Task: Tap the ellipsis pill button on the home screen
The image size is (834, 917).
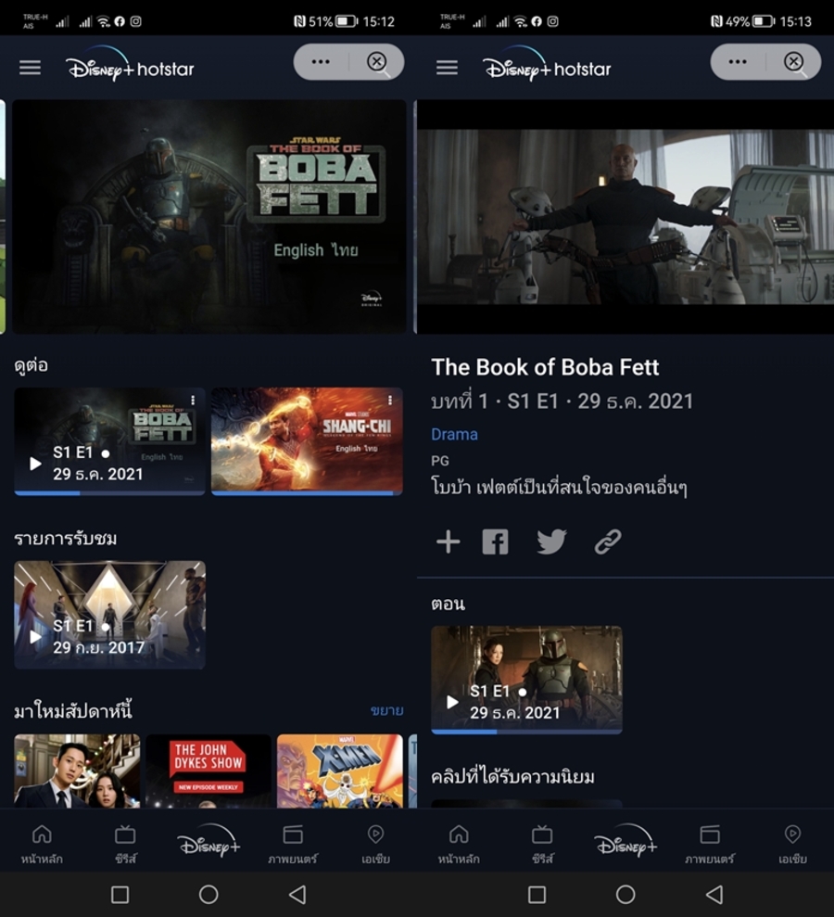Action: click(321, 62)
